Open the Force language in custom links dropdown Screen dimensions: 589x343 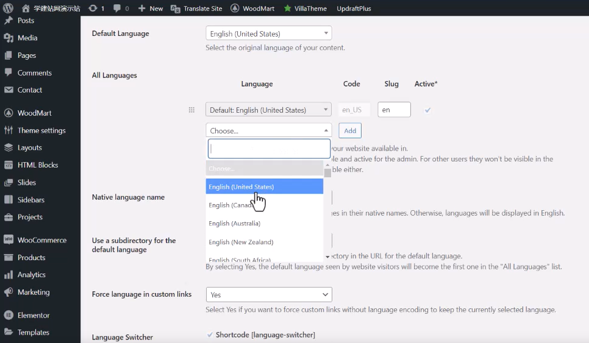click(269, 295)
